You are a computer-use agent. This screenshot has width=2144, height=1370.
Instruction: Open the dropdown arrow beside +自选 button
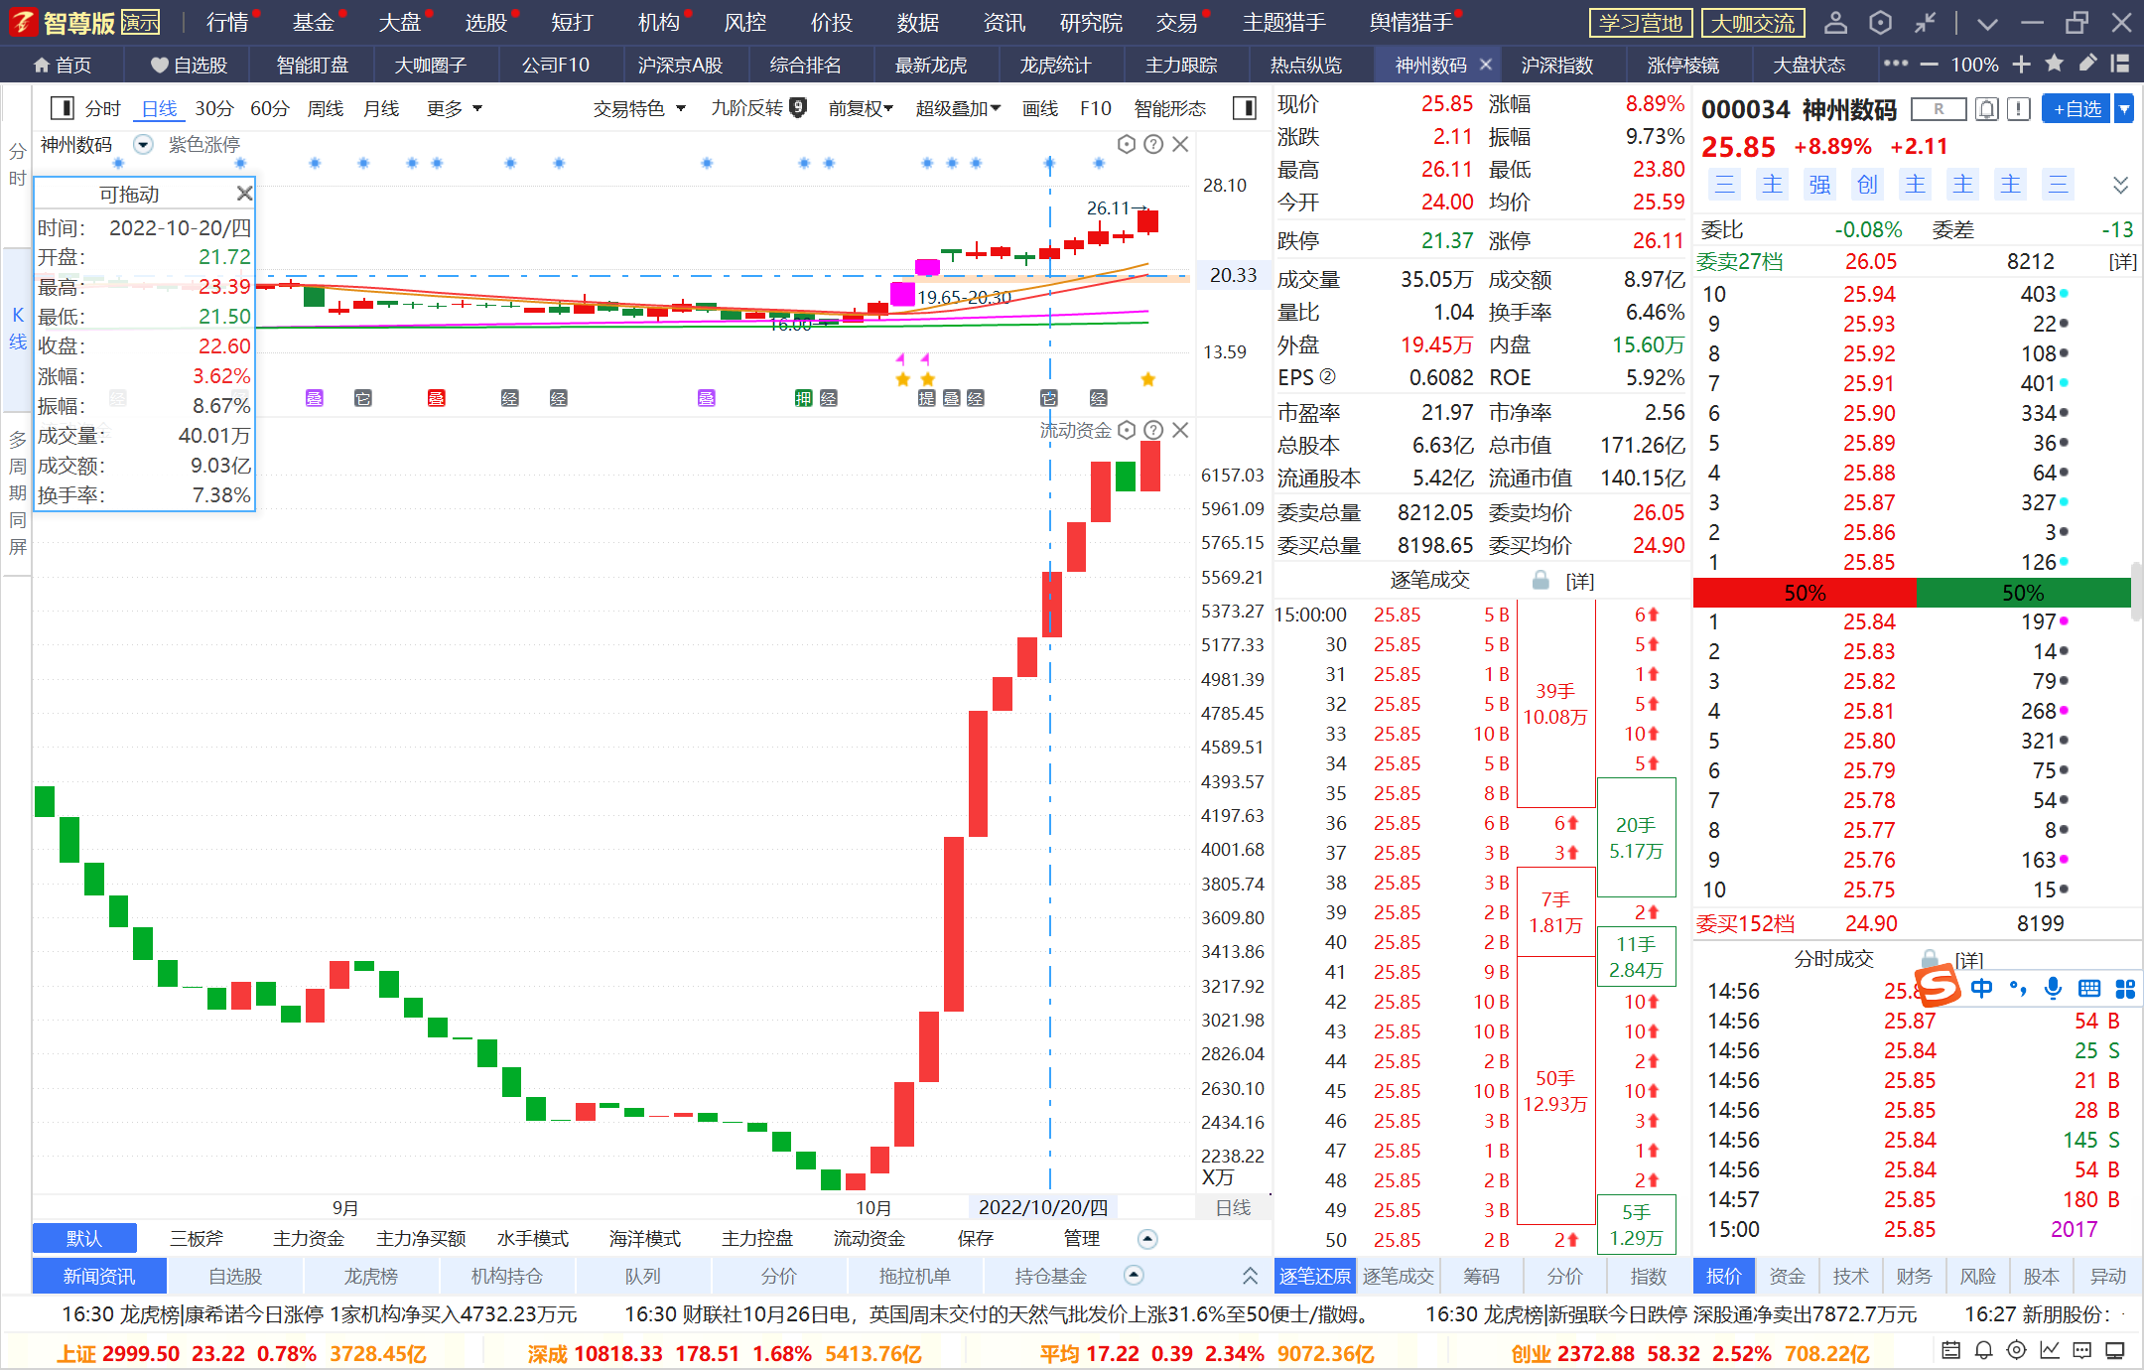click(2123, 109)
